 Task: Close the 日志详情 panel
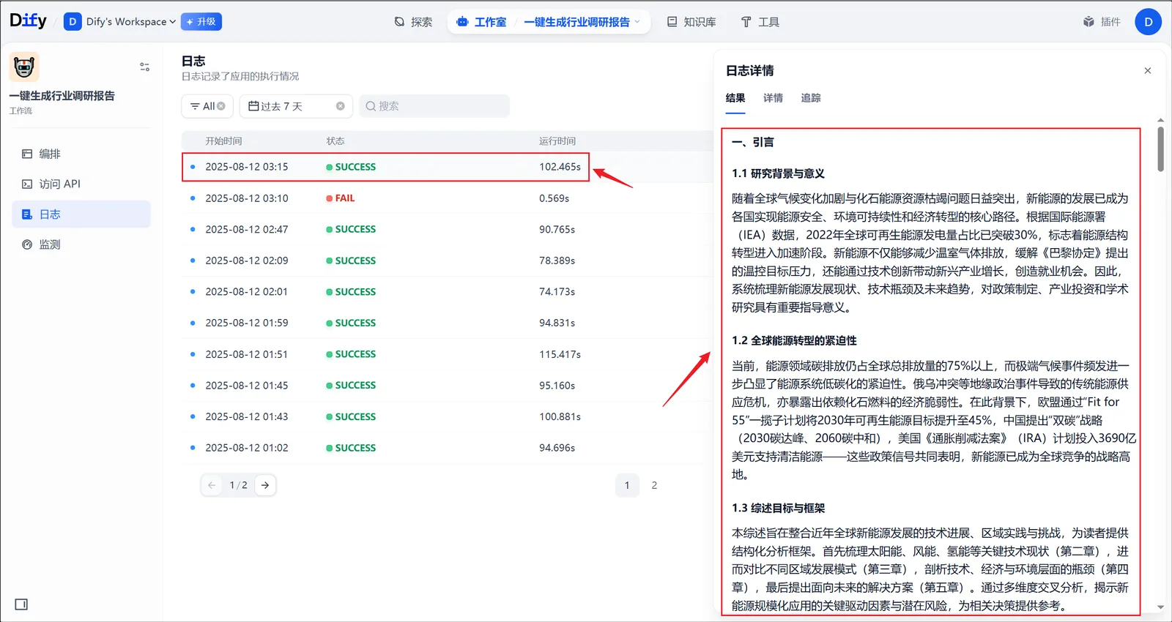point(1148,71)
